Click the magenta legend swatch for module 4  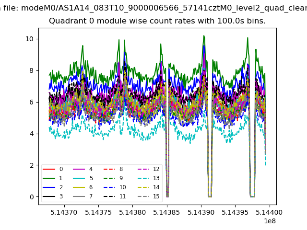pyautogui.click(x=78, y=169)
